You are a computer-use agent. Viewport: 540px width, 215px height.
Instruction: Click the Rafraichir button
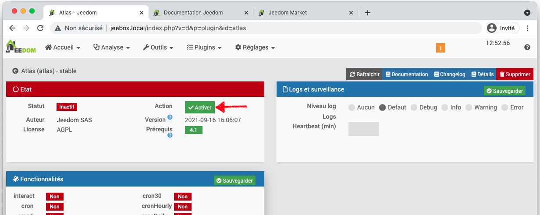tap(364, 74)
